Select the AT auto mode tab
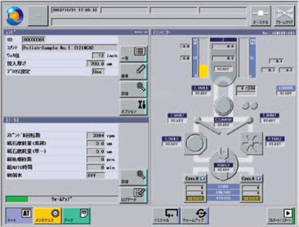The width and height of the screenshot is (299, 227). click(19, 216)
